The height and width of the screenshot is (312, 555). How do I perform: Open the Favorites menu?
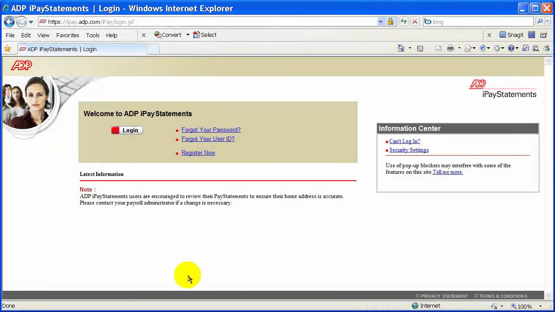[68, 35]
